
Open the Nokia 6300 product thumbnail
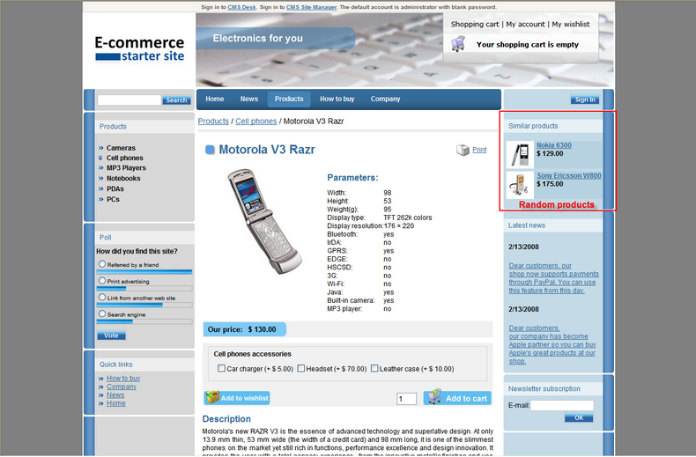tap(520, 154)
